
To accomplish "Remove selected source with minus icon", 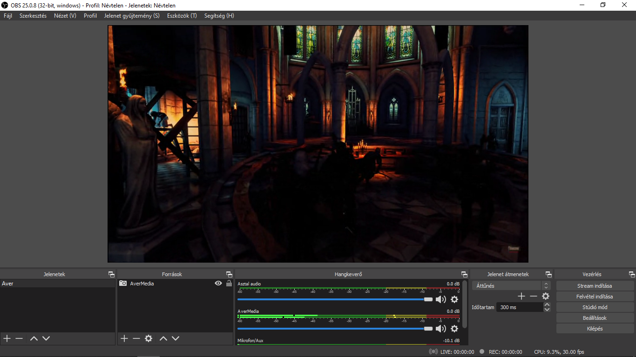I will tap(136, 338).
